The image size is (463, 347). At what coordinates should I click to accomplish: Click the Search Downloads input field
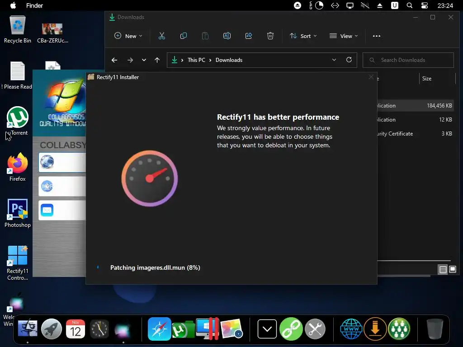408,60
